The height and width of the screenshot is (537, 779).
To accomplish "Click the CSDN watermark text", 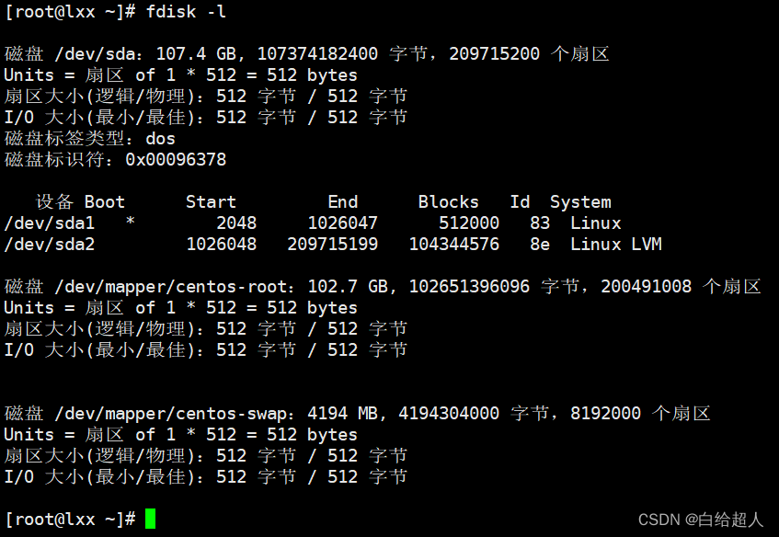I will pos(659,520).
